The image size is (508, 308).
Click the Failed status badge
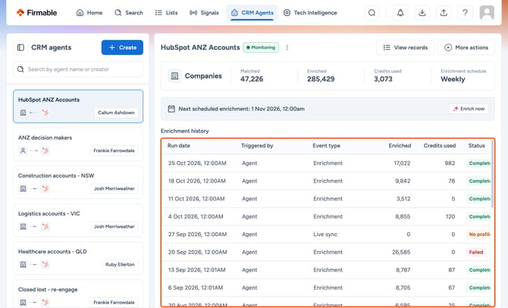click(x=476, y=252)
